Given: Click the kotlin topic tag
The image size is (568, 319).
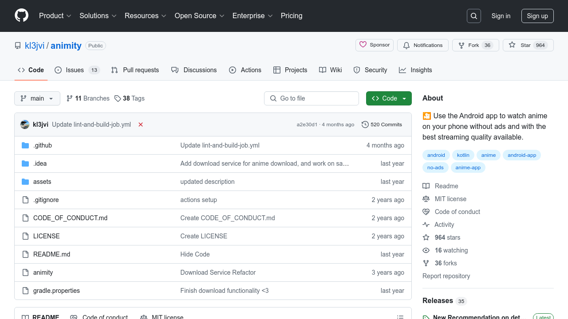Looking at the screenshot, I should [x=463, y=155].
